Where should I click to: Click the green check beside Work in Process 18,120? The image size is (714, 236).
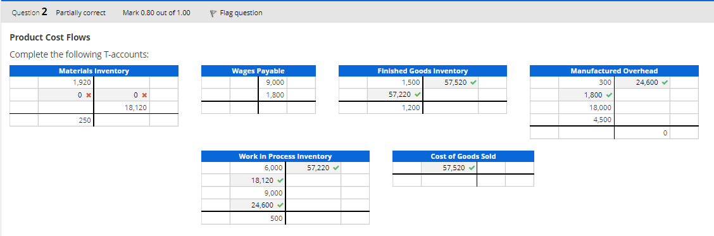(280, 180)
